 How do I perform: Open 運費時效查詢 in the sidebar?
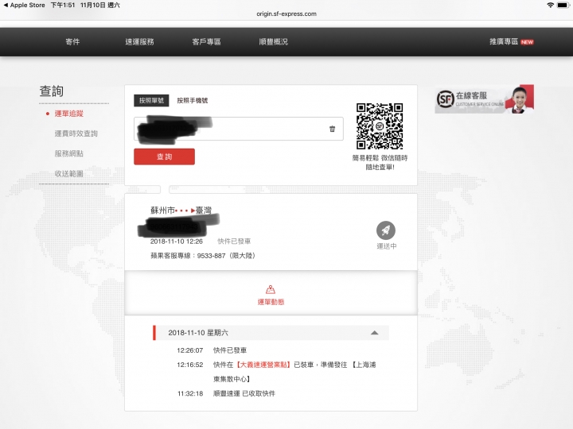[76, 133]
